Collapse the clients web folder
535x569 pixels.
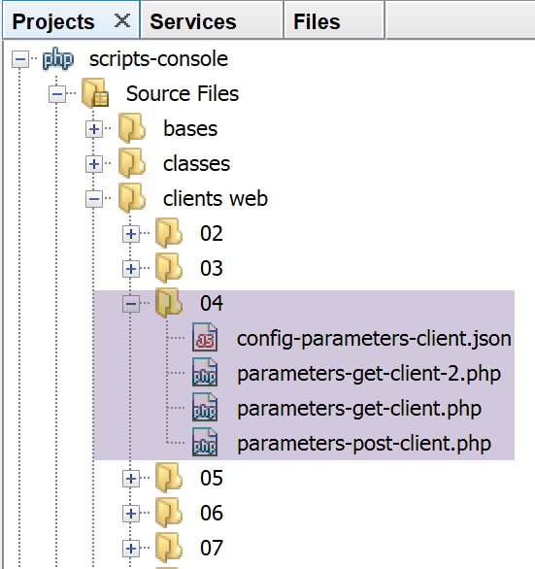[94, 199]
